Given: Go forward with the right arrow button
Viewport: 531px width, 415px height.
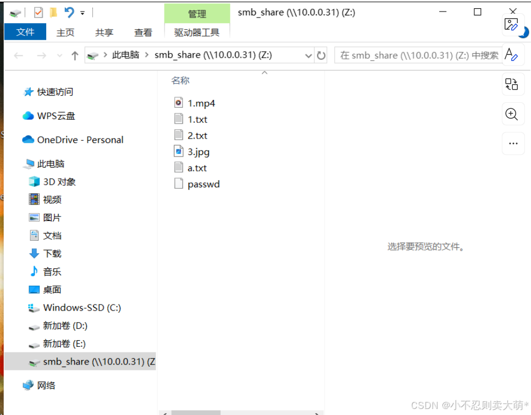Looking at the screenshot, I should click(x=41, y=55).
